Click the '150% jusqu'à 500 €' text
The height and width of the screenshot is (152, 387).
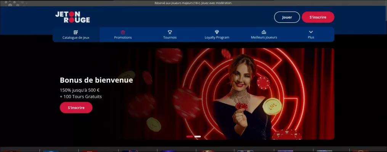coord(79,90)
